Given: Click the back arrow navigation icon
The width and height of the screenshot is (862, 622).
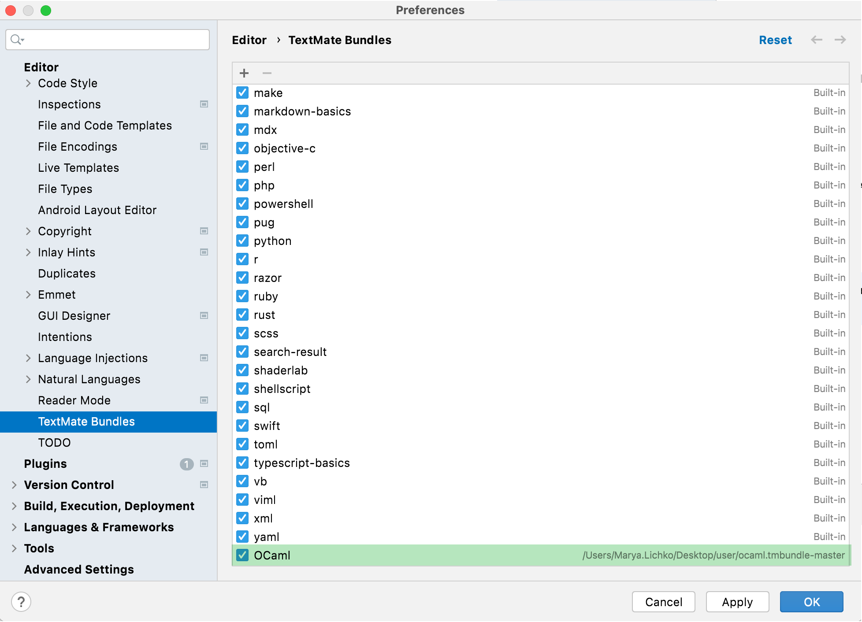Looking at the screenshot, I should (x=817, y=40).
